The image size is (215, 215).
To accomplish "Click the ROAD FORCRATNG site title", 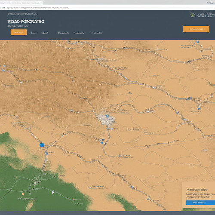I will 26,21.
